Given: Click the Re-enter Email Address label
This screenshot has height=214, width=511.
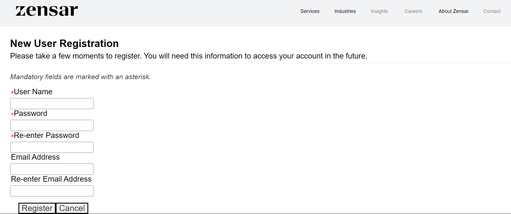Looking at the screenshot, I should 51,179.
